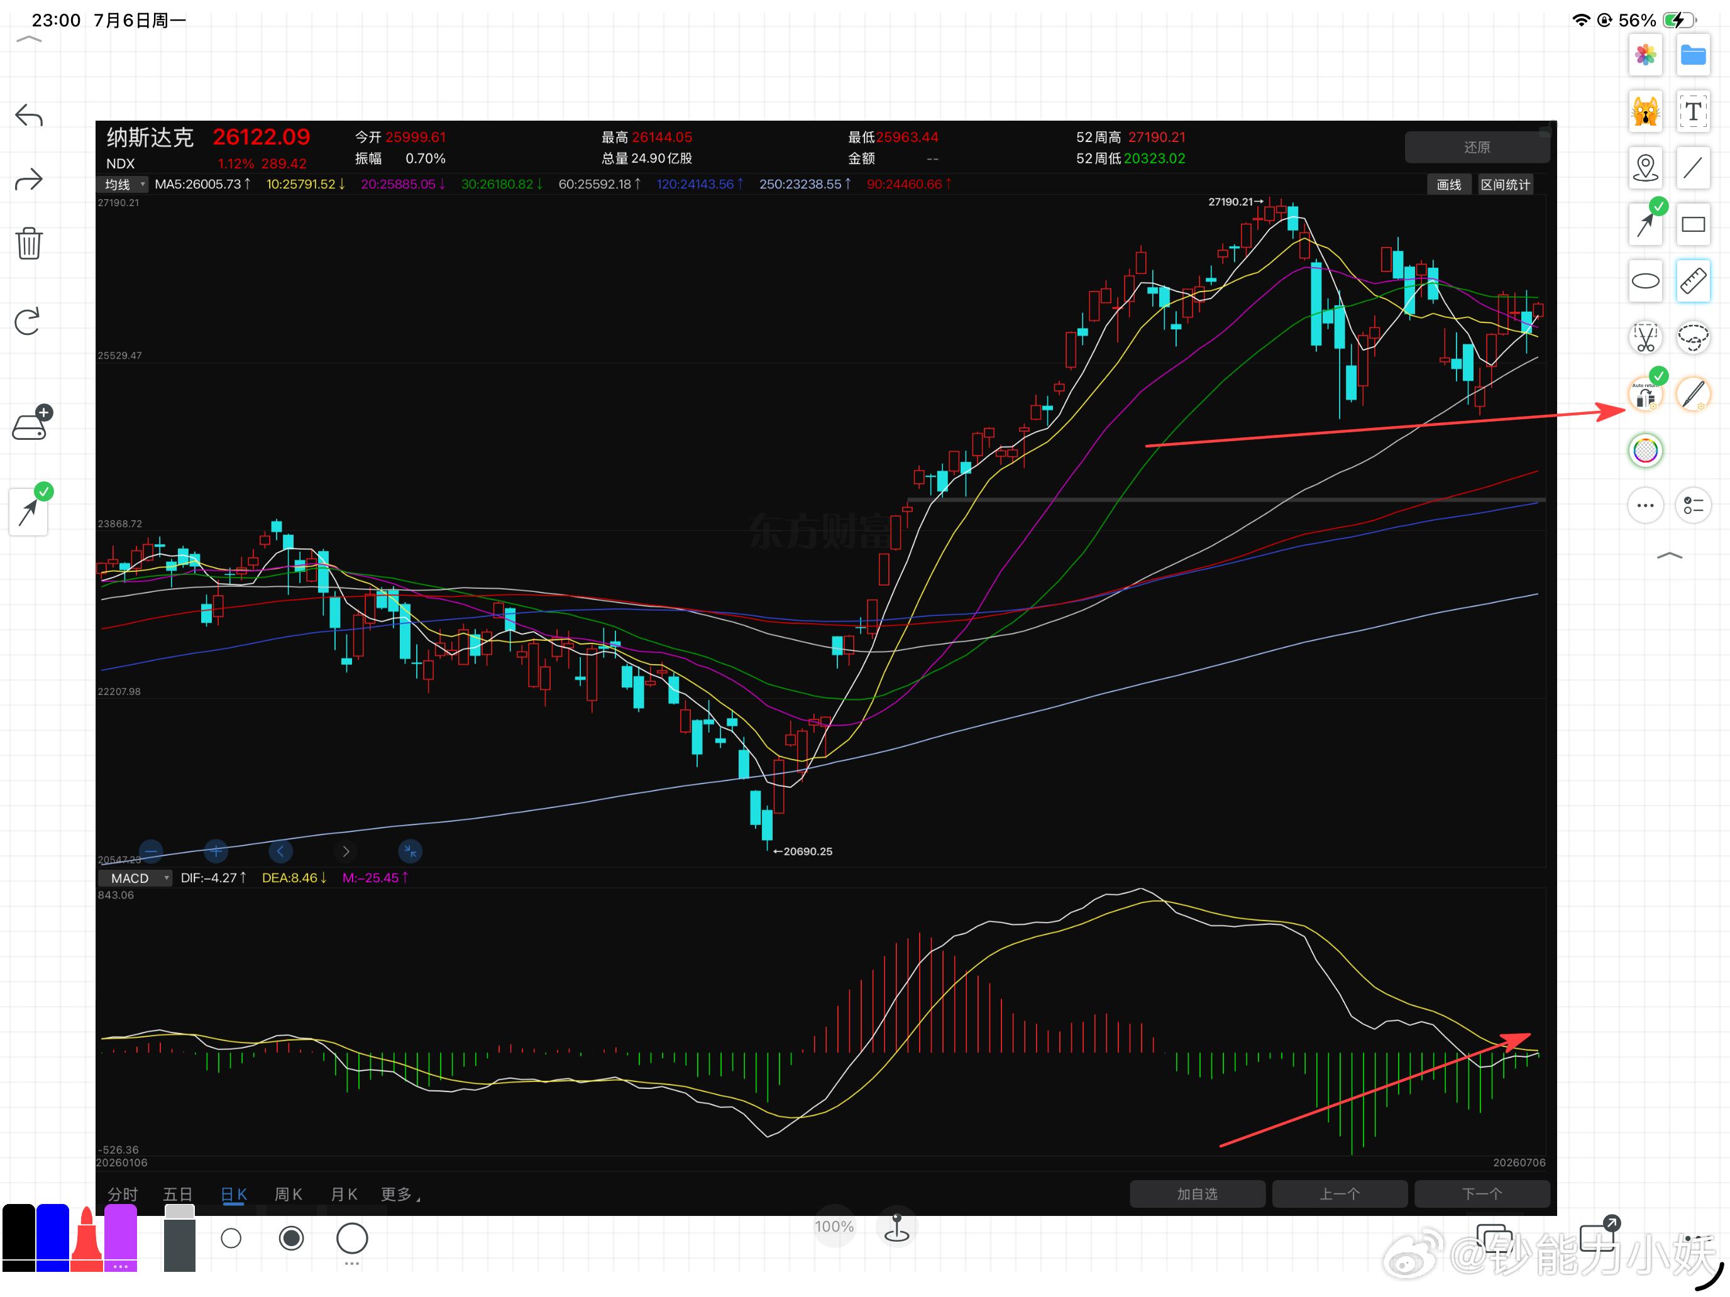Select the rectangle shape tool
Viewport: 1730px width, 1297px height.
tap(1694, 224)
